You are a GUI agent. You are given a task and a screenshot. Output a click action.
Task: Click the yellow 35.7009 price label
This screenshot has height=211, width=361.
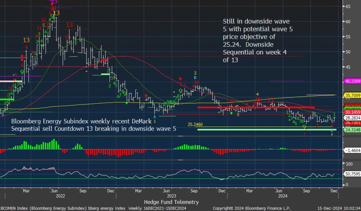pyautogui.click(x=351, y=95)
